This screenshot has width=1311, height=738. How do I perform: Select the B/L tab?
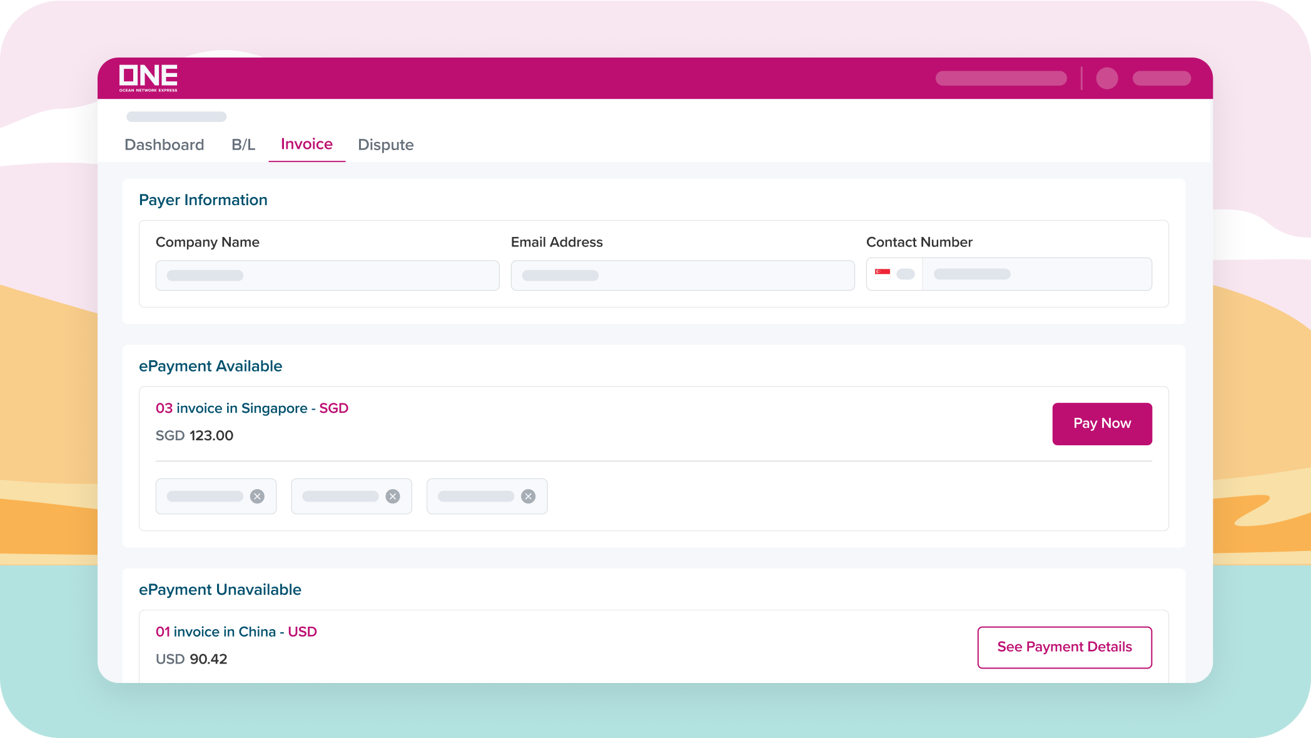243,144
